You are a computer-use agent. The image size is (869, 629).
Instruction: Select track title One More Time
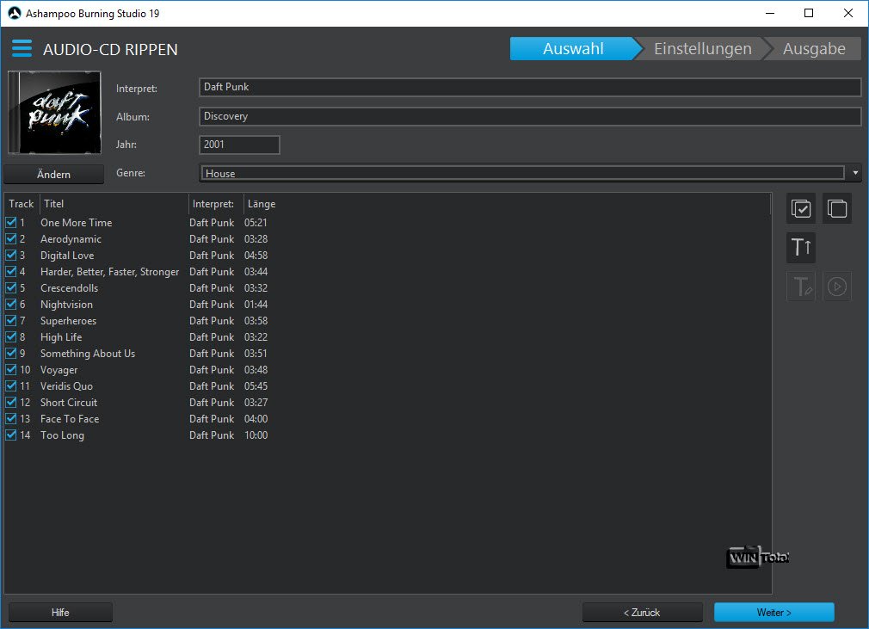tap(77, 222)
